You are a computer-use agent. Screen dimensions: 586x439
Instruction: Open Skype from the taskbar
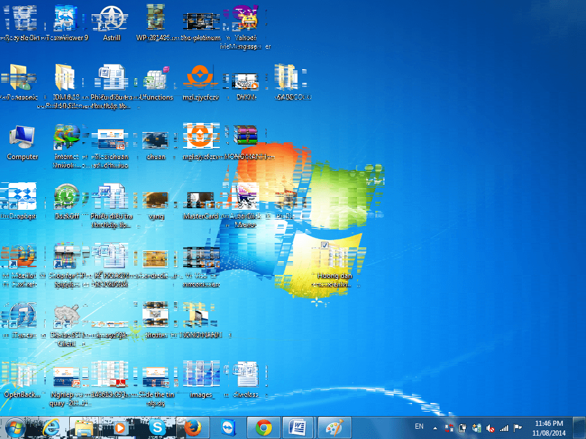(x=157, y=427)
